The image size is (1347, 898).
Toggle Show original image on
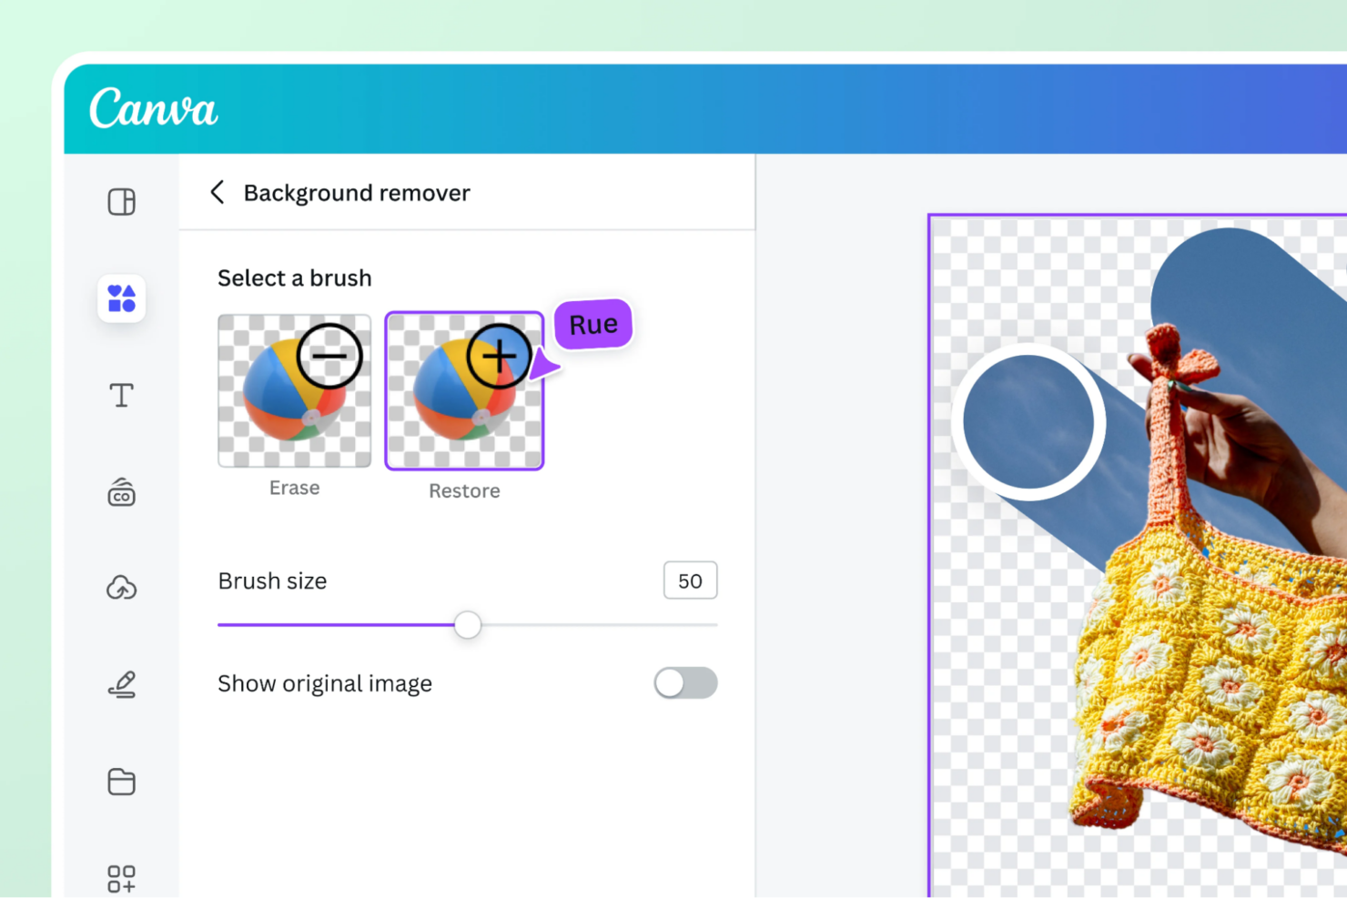pyautogui.click(x=685, y=683)
